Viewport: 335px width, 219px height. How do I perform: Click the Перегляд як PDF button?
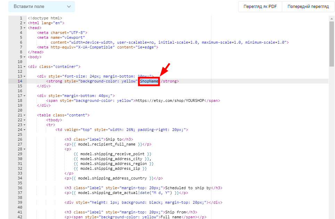[x=260, y=7]
